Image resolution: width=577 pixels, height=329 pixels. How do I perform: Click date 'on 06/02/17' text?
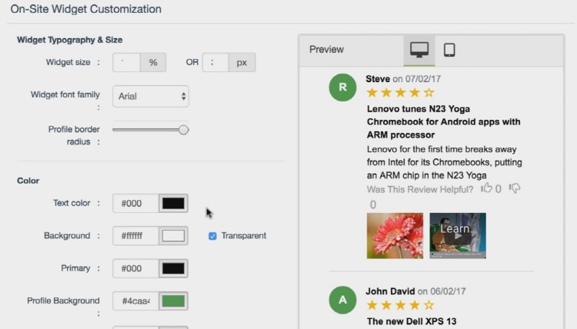click(441, 292)
